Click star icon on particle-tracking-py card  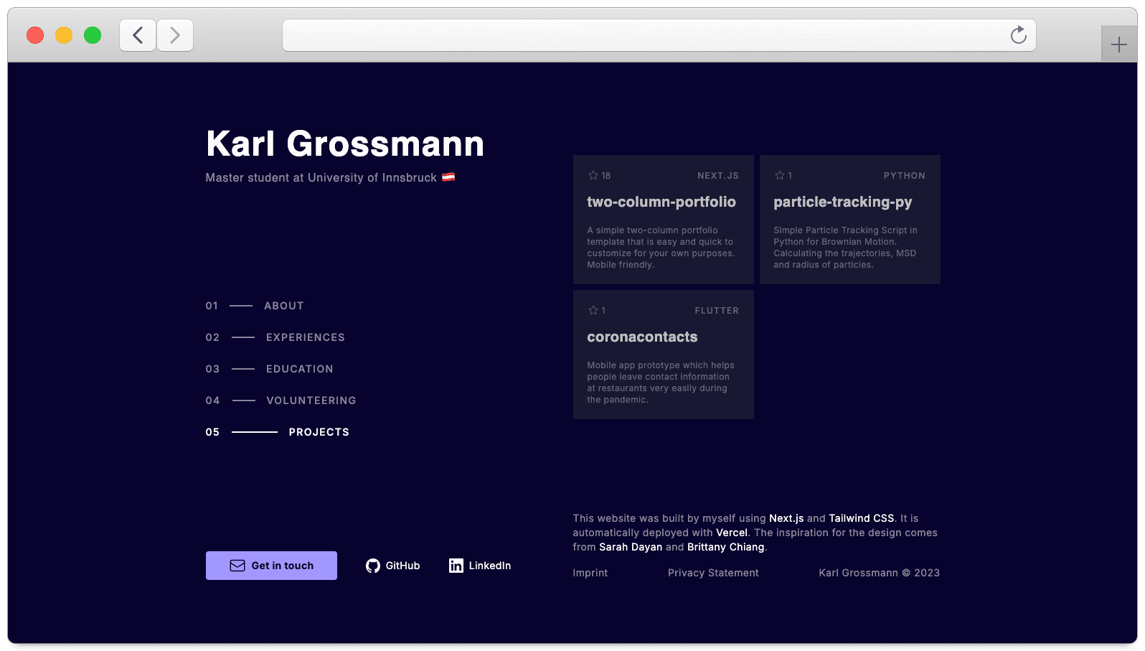(780, 175)
